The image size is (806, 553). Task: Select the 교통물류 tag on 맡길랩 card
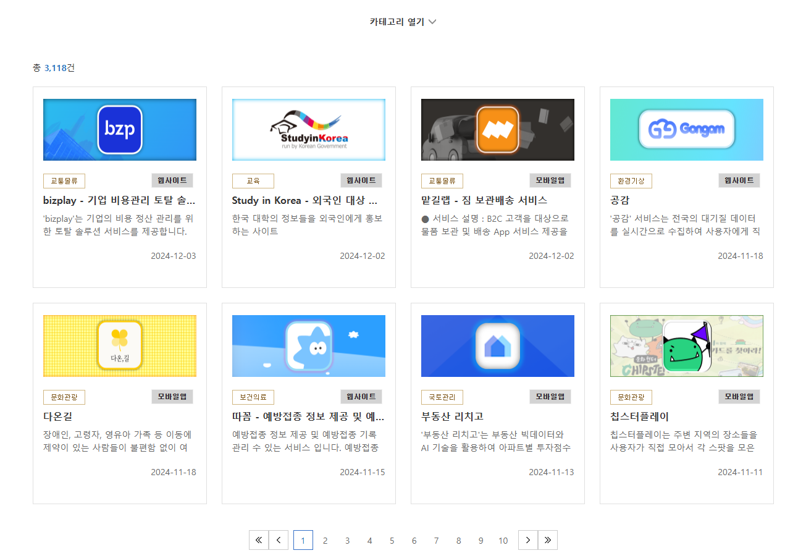(442, 181)
